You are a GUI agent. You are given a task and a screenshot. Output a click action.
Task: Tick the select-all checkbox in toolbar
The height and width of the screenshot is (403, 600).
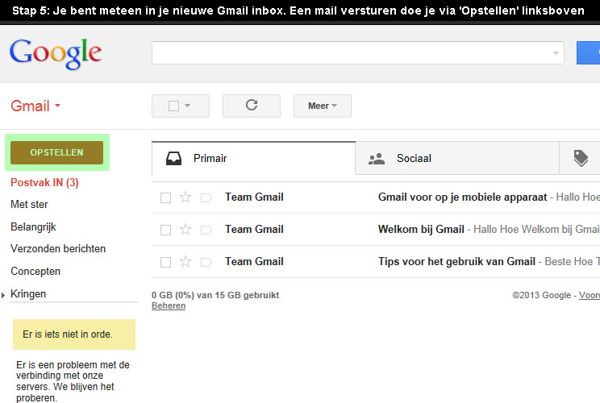(x=173, y=106)
